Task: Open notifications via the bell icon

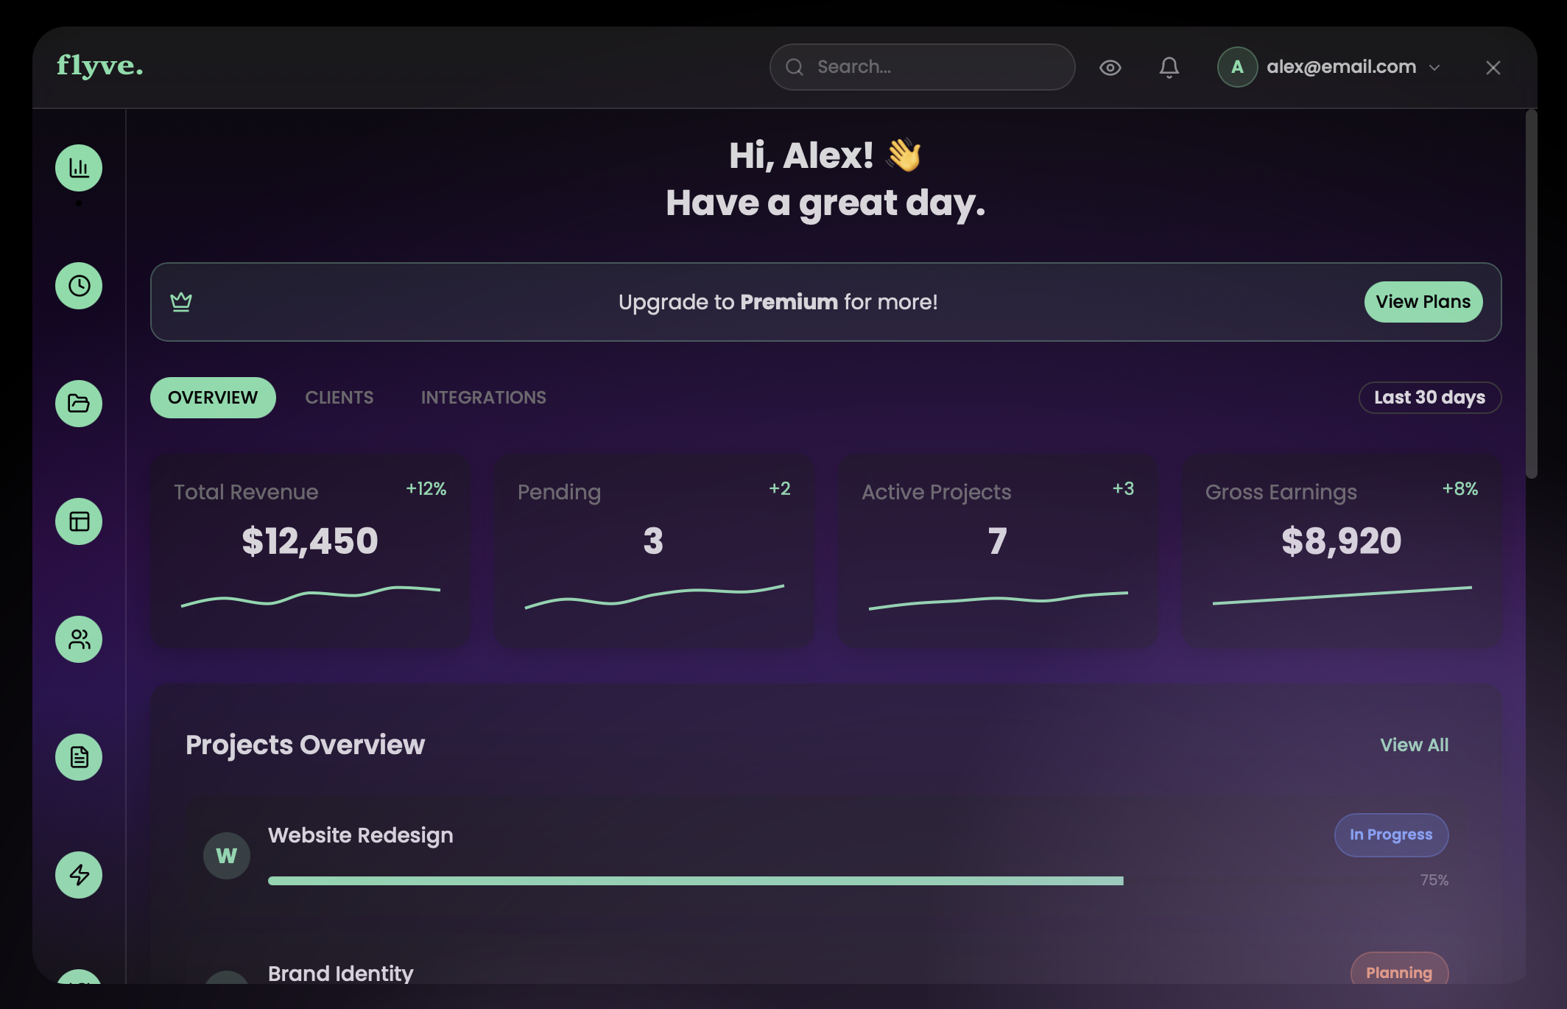Action: (x=1169, y=67)
